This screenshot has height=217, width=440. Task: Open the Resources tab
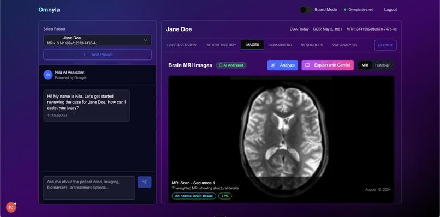[x=312, y=45]
